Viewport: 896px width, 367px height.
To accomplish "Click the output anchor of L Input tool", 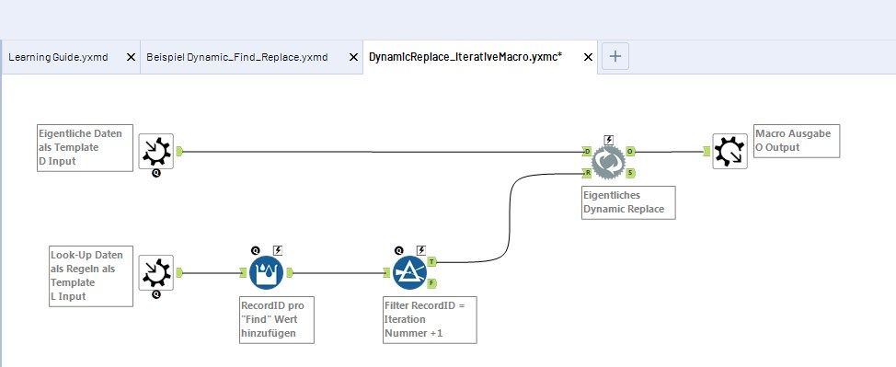I will 178,272.
